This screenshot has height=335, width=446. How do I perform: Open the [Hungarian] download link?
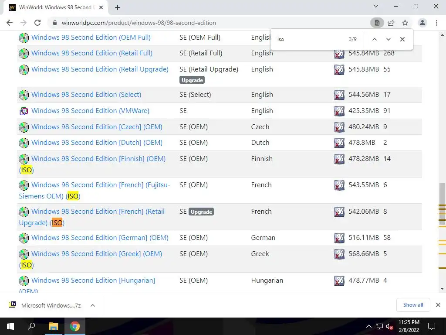click(93, 280)
